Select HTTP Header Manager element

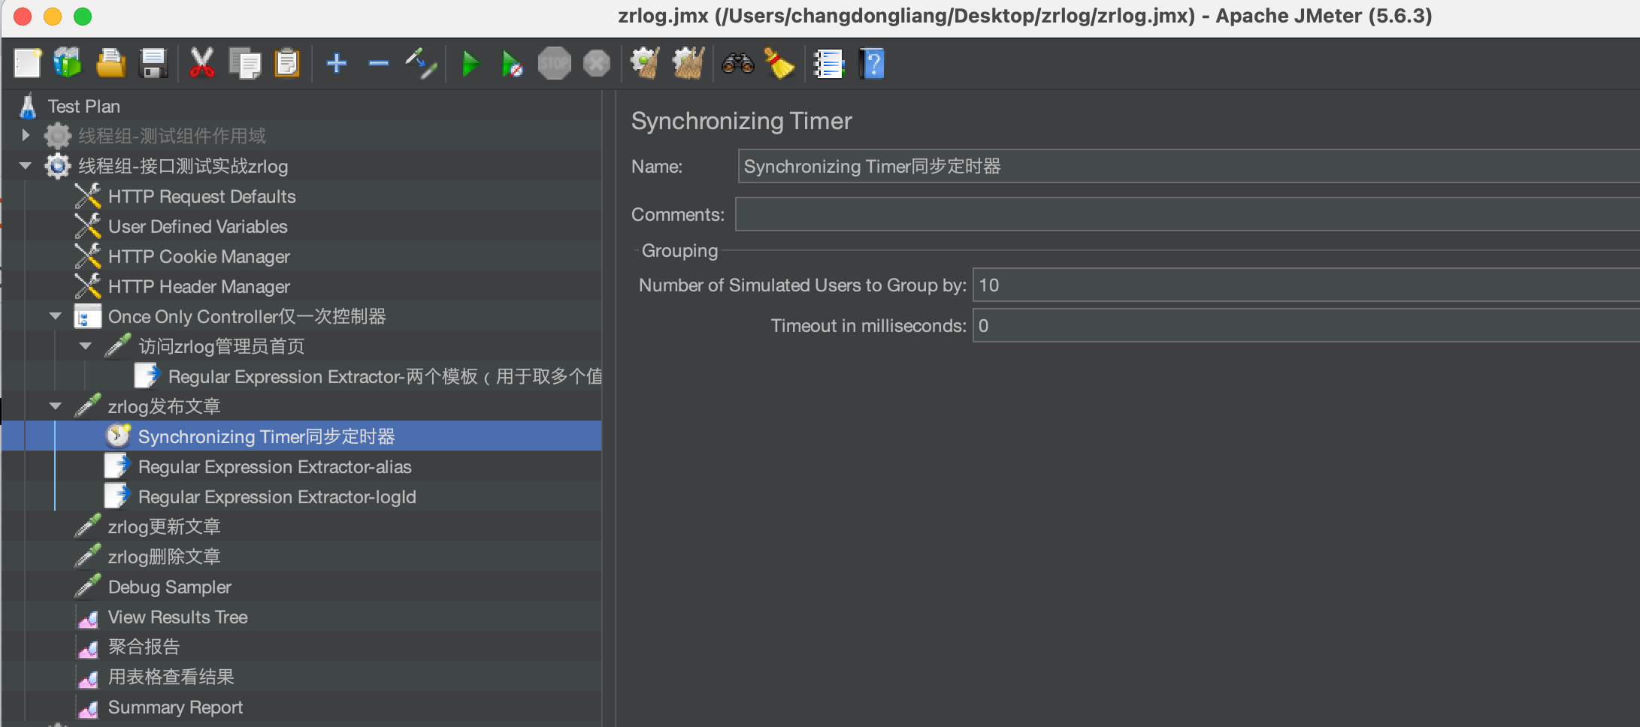click(199, 286)
